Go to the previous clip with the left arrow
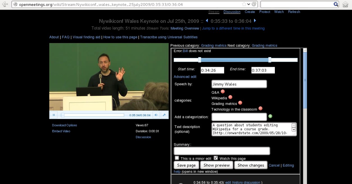Image resolution: width=352 pixels, height=184 pixels. click(207, 21)
